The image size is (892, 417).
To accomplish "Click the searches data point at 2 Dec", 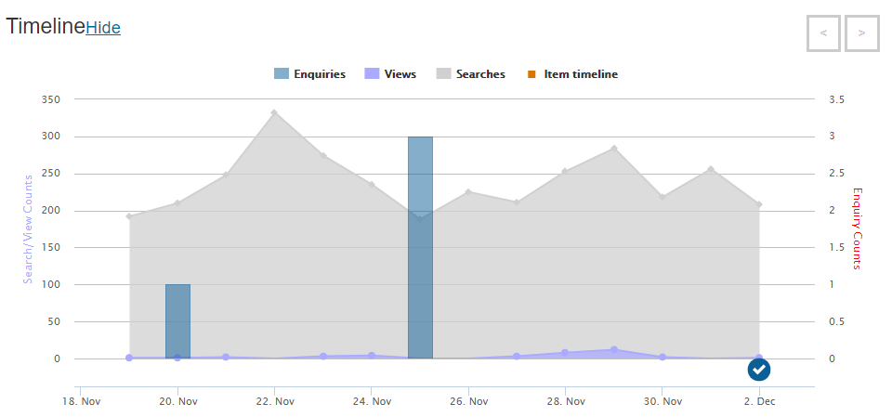I will 759,204.
